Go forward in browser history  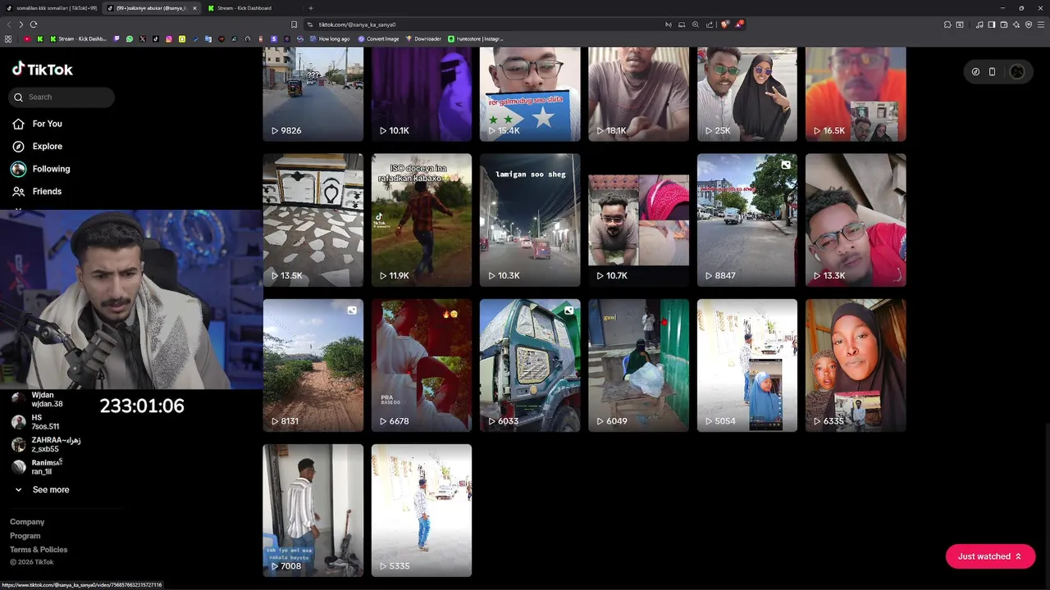click(x=21, y=25)
